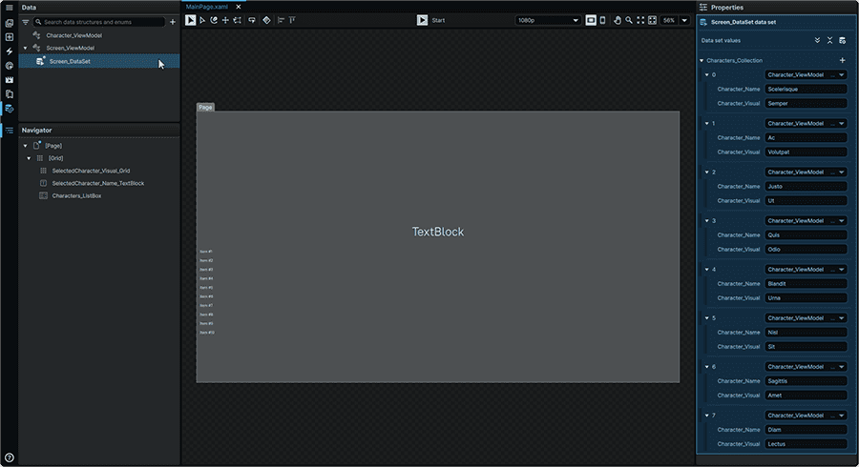859x467 pixels.
Task: Select the Page label on canvas
Action: (205, 107)
